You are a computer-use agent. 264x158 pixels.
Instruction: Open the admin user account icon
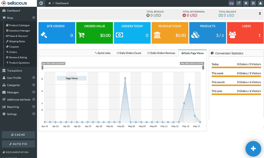(260, 3)
